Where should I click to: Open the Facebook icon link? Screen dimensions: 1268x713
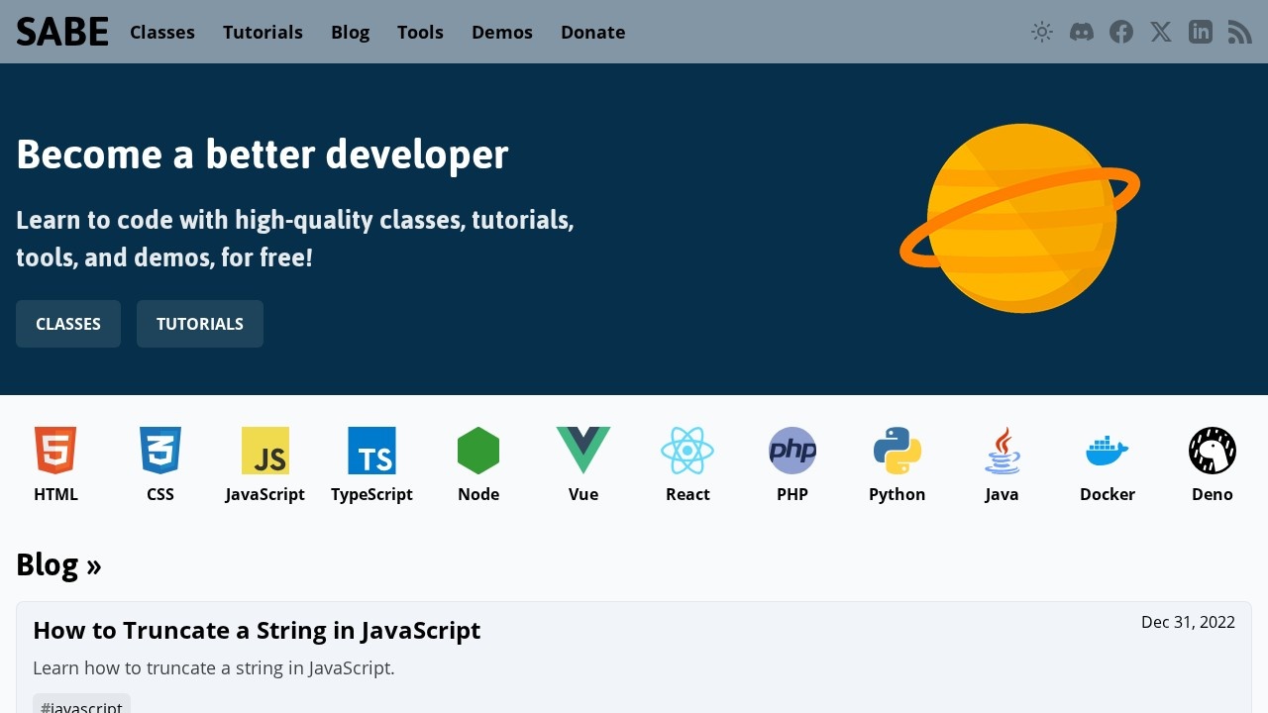pos(1121,32)
